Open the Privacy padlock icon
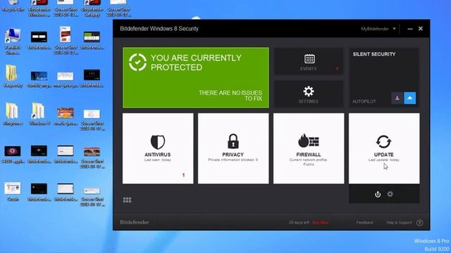 [x=233, y=141]
